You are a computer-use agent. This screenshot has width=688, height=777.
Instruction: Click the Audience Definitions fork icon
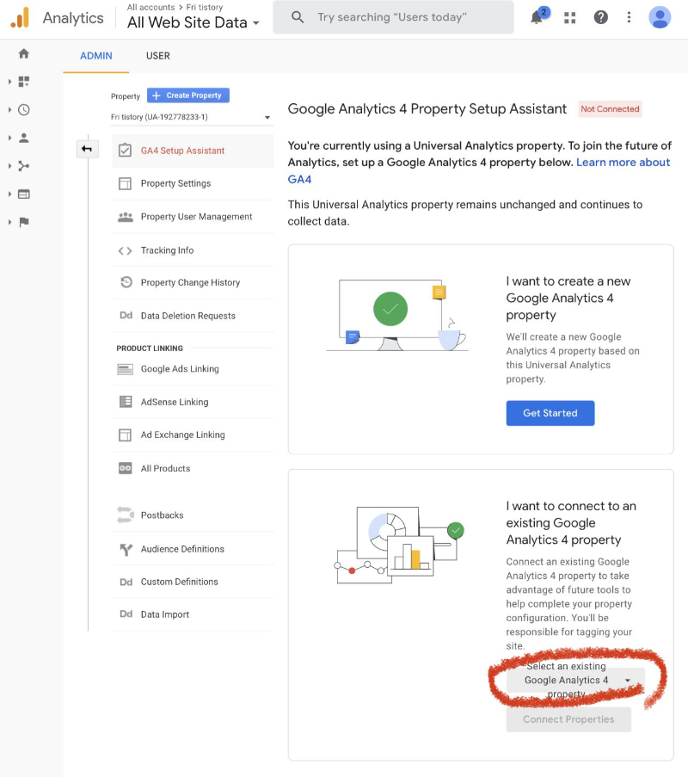click(x=126, y=549)
